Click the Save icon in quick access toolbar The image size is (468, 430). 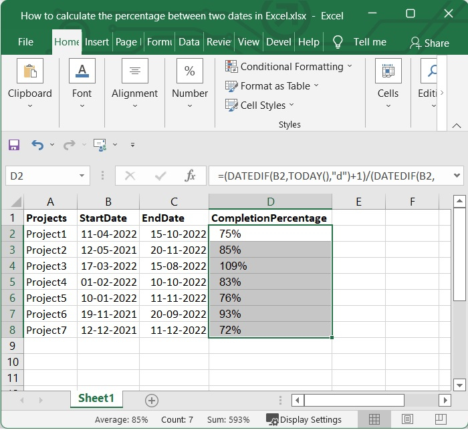click(14, 145)
